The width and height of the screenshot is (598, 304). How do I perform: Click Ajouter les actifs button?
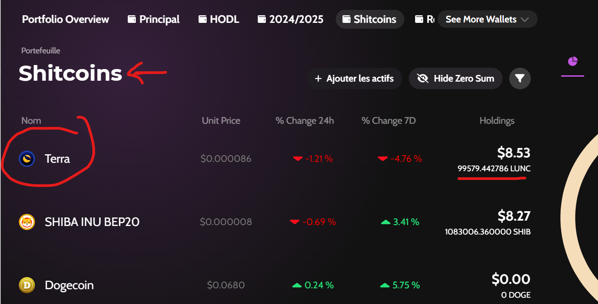[x=354, y=79]
